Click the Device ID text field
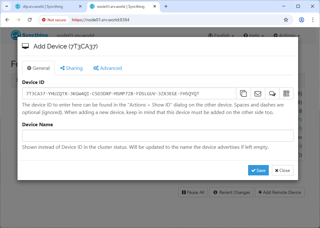The width and height of the screenshot is (320, 228). [129, 93]
